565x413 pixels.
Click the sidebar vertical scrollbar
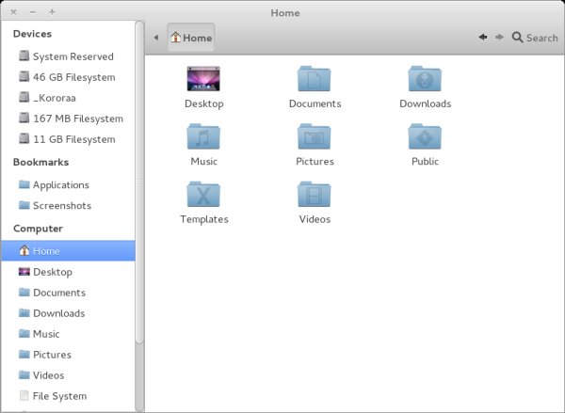pos(139,182)
